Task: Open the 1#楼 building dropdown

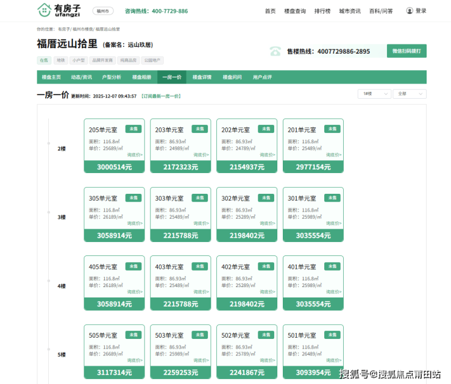Action: tap(374, 94)
